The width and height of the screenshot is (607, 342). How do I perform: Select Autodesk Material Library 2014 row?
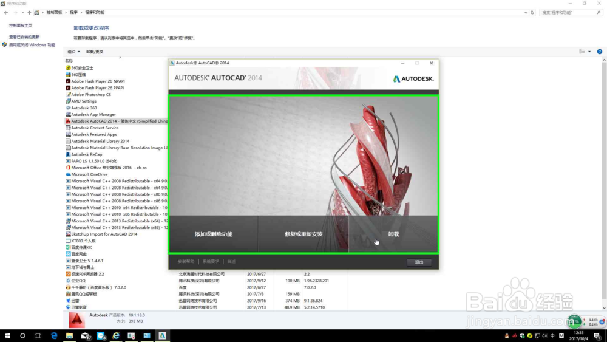(100, 141)
